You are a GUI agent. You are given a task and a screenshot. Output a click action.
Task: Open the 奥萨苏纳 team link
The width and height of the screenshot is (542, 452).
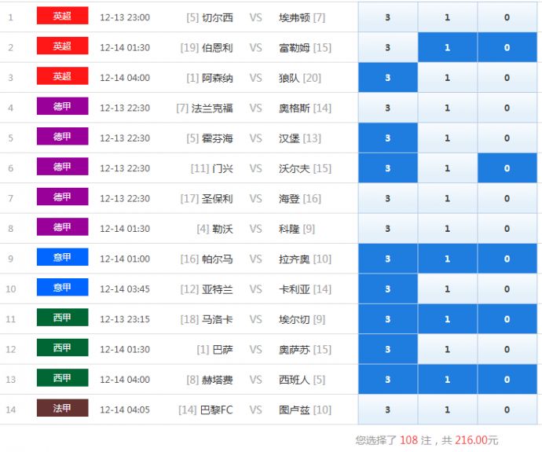(x=295, y=349)
